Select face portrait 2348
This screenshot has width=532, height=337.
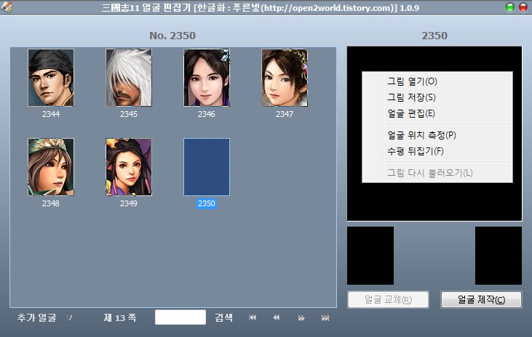(51, 166)
